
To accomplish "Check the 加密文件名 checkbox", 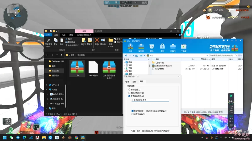I will point(132,114).
